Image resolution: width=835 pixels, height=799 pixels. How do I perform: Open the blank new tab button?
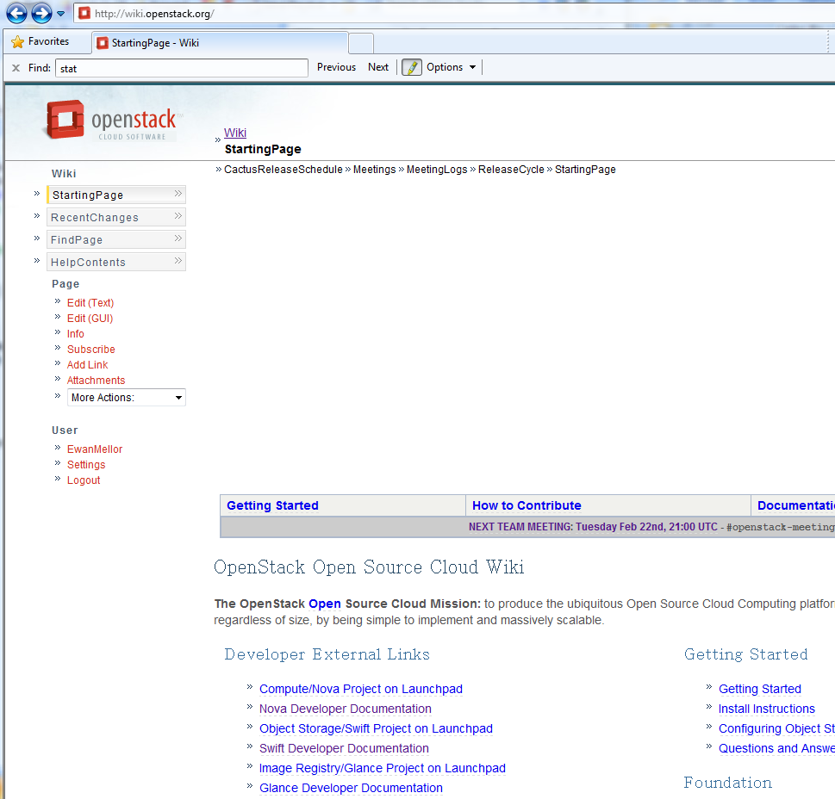tap(361, 43)
